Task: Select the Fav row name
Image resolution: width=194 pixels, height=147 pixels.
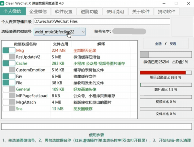Action: (19, 76)
